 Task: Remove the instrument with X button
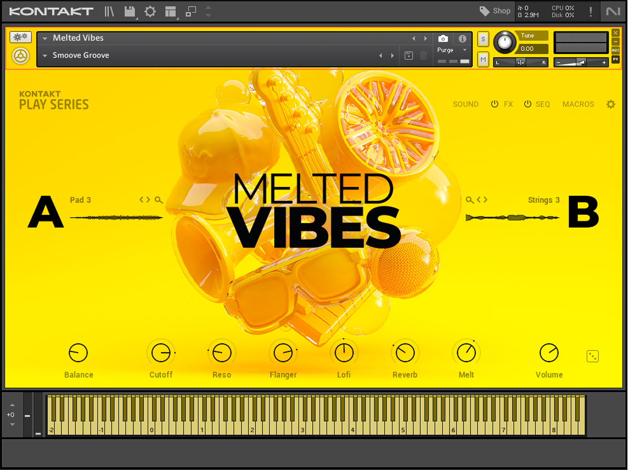tap(615, 33)
